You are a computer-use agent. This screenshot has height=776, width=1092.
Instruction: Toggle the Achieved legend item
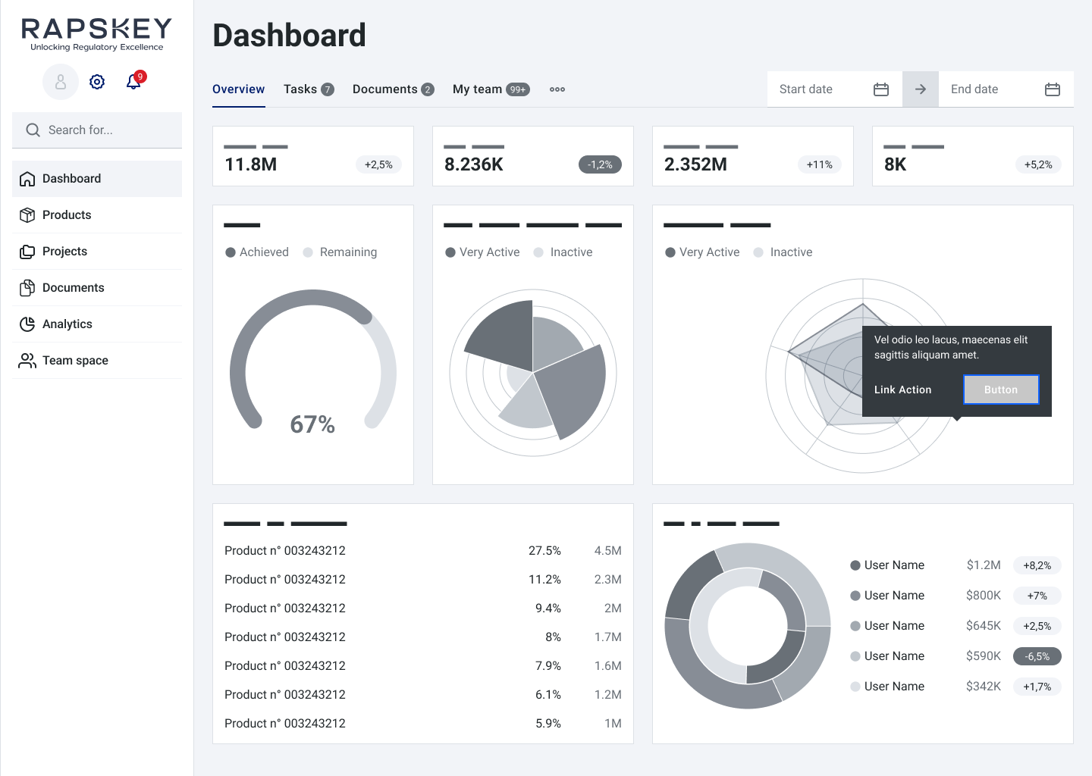coord(257,252)
